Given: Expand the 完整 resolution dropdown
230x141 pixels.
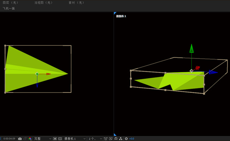Looking at the screenshot, I should (42, 139).
